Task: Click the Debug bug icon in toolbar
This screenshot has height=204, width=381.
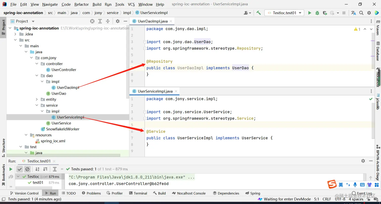Action: pyautogui.click(x=317, y=13)
